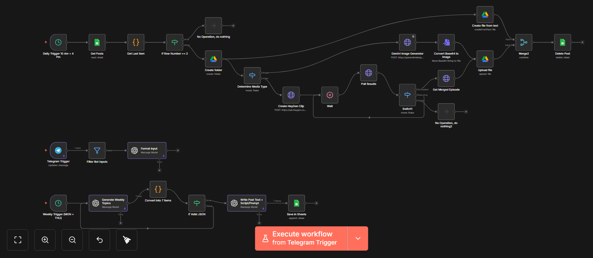The image size is (593, 258).
Task: Zoom in on the workflow canvas
Action: coord(45,240)
